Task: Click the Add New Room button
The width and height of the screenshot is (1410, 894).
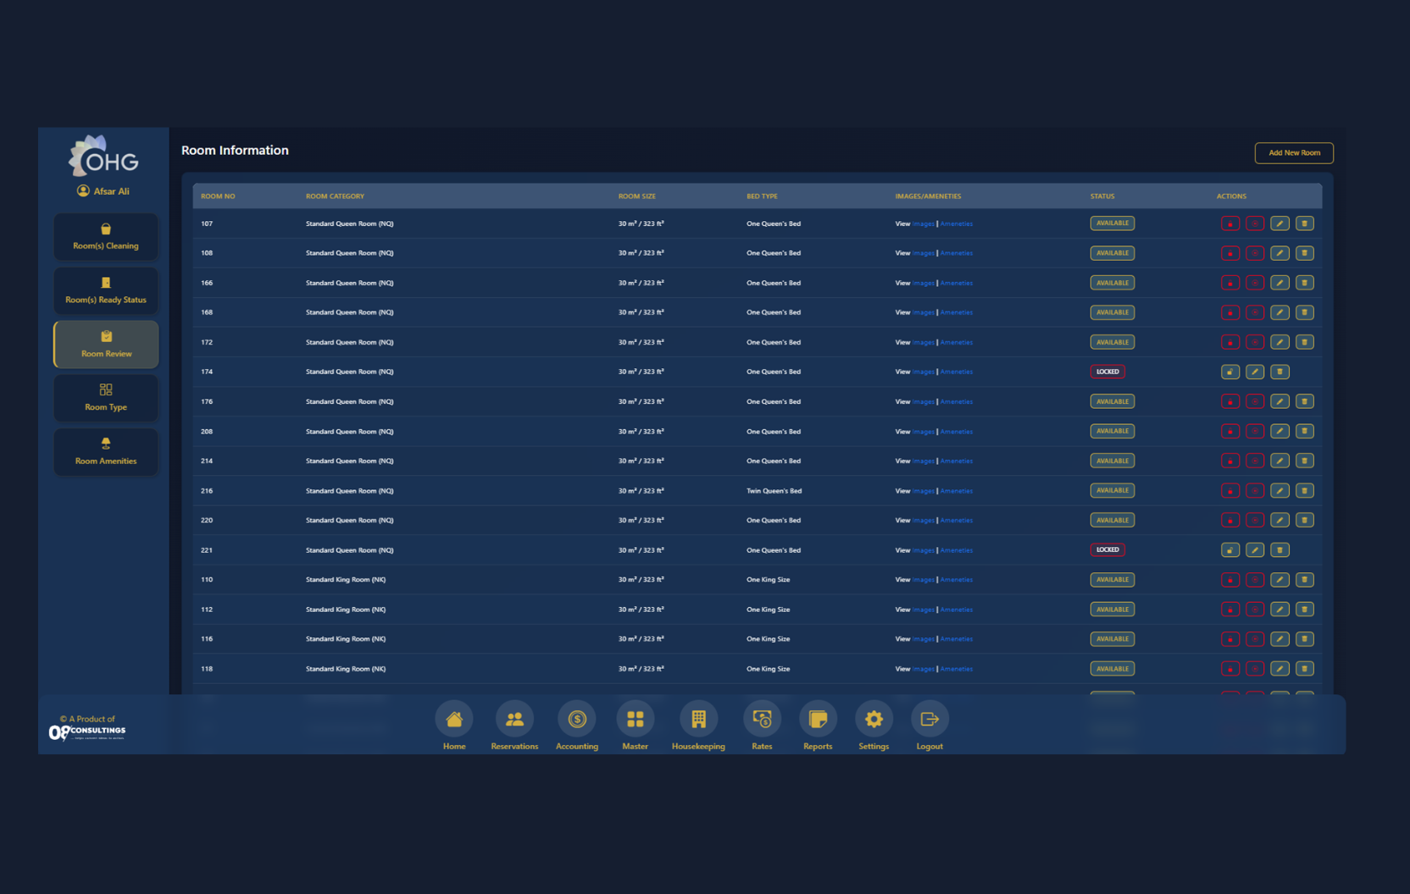Action: 1293,153
